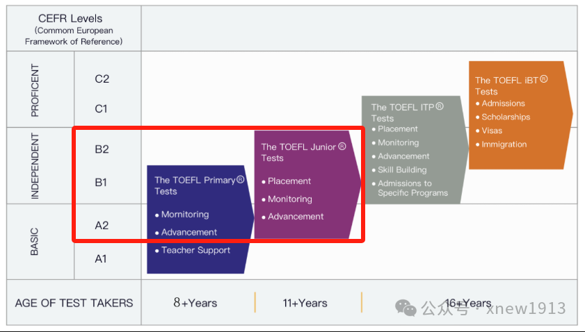
Task: Click the 11+Years age label
Action: pyautogui.click(x=305, y=303)
